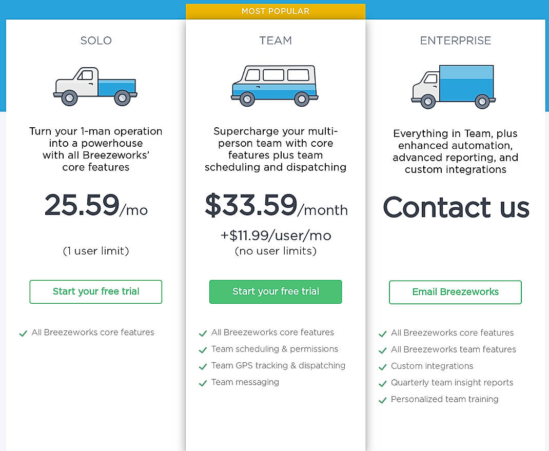Image resolution: width=549 pixels, height=451 pixels.
Task: Click the +$11.99/user/mo pricing detail
Action: pyautogui.click(x=275, y=236)
